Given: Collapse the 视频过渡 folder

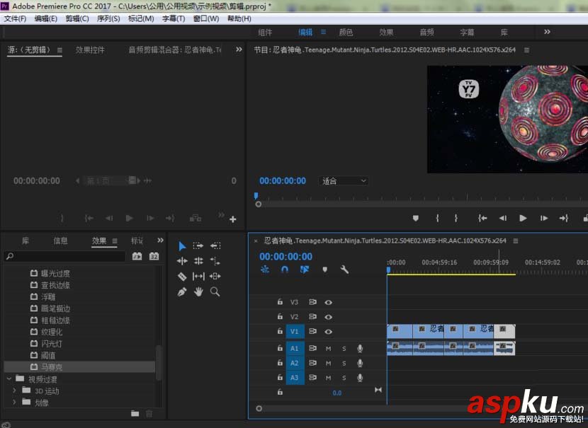Looking at the screenshot, I should tap(9, 379).
